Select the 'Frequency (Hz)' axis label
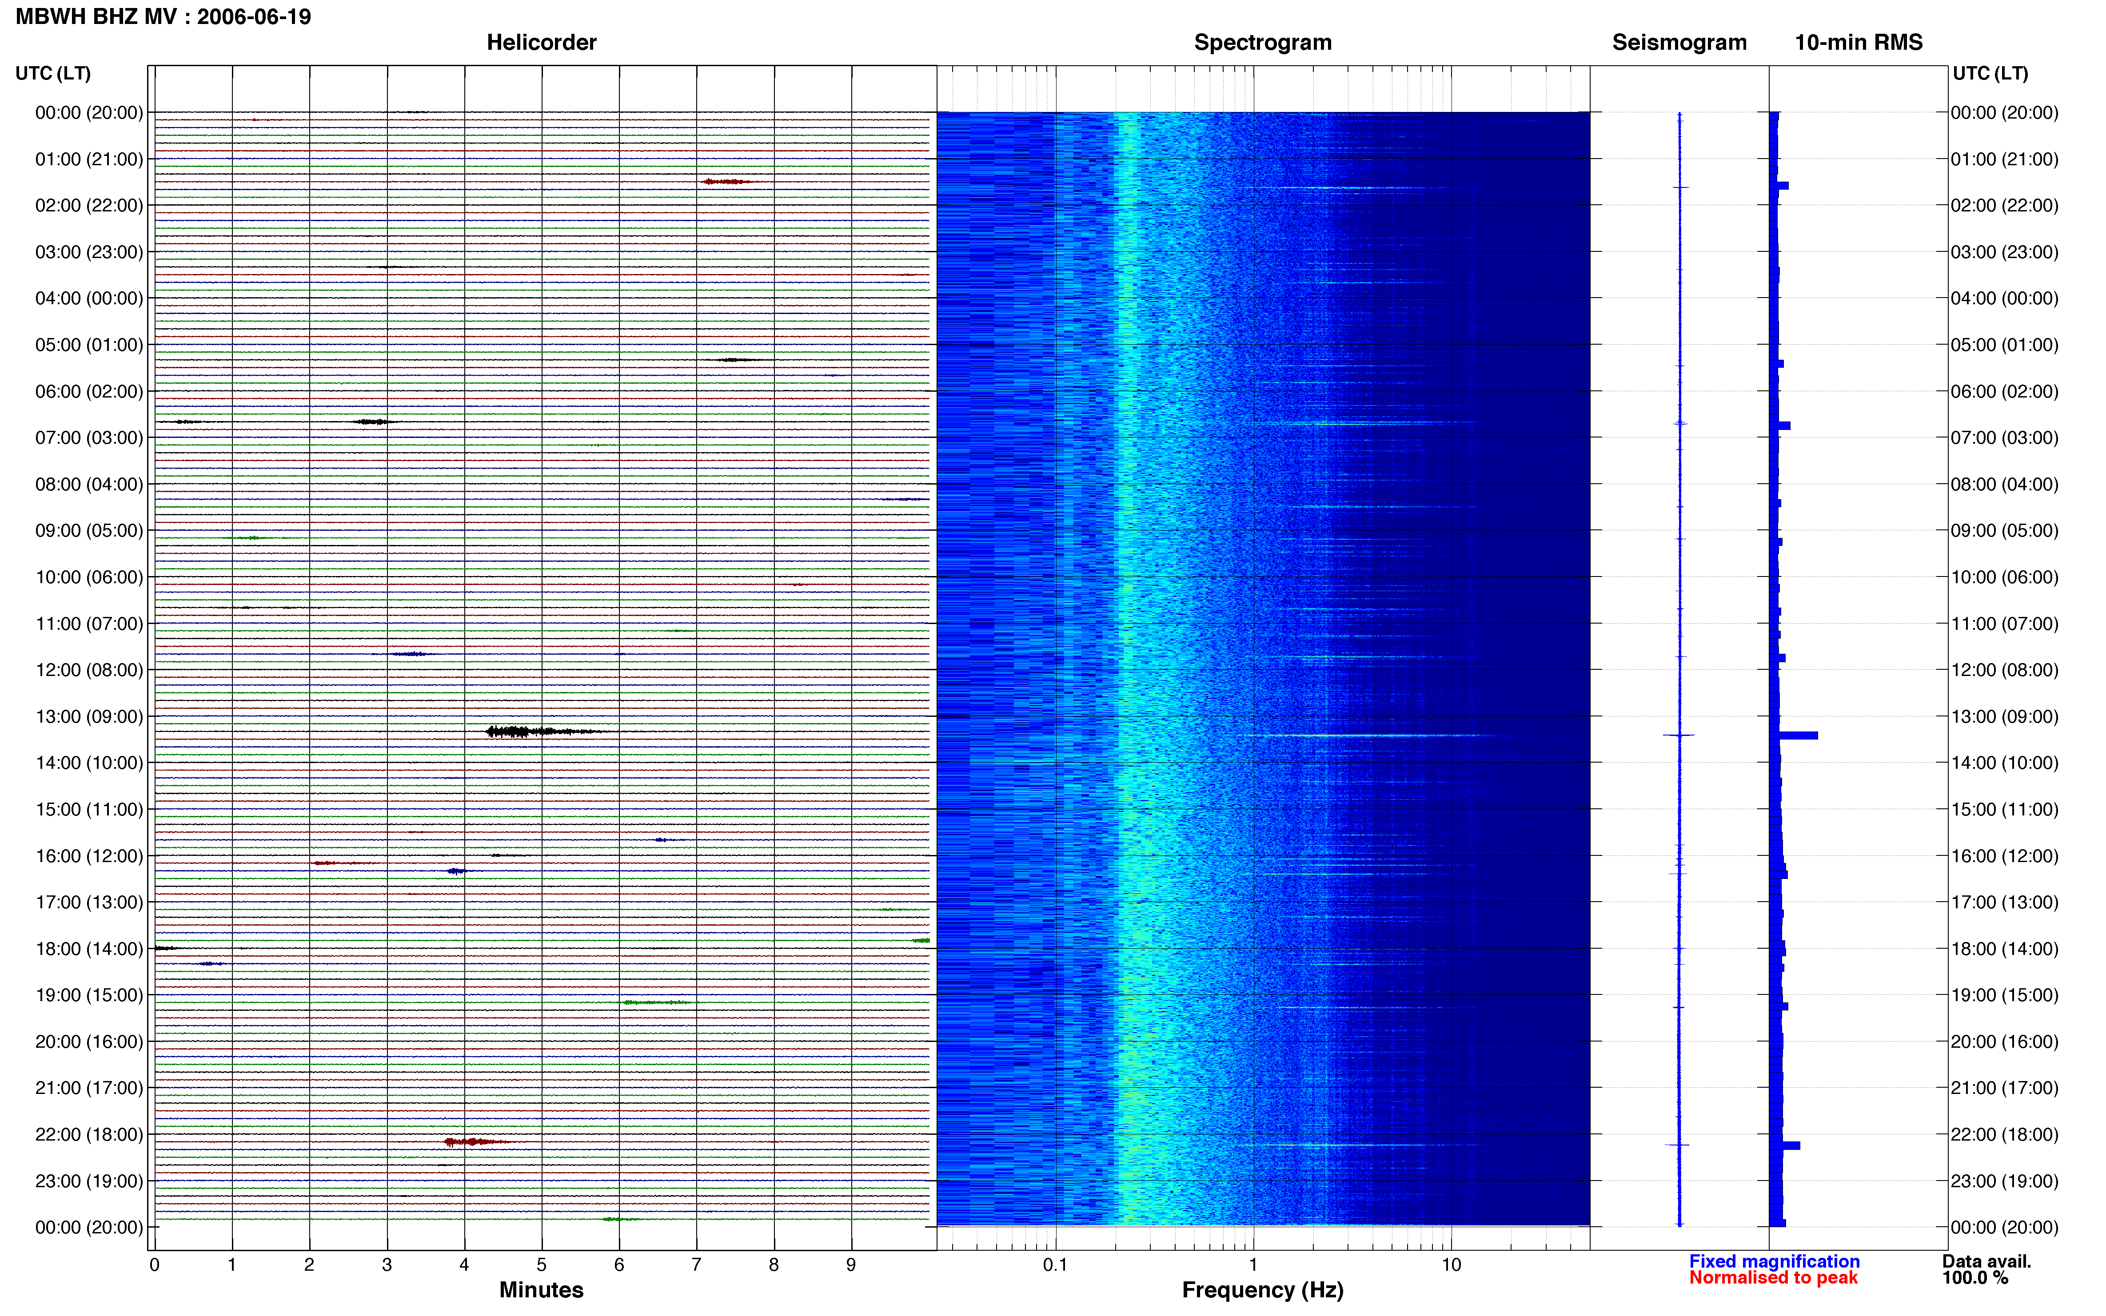The width and height of the screenshot is (2106, 1316). 1262,1290
